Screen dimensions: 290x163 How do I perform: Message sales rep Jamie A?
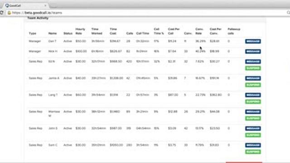coord(253,78)
